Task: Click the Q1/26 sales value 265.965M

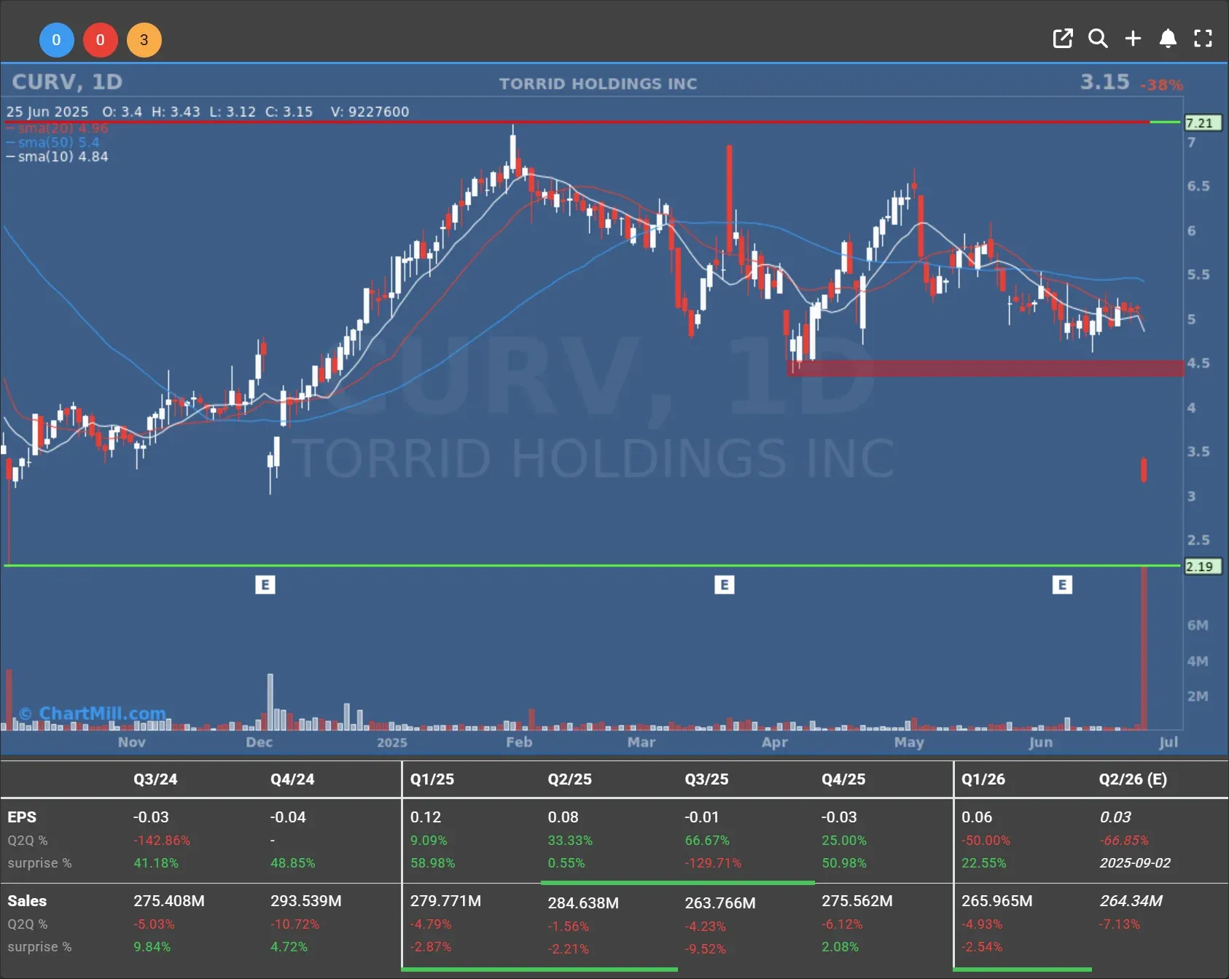Action: [997, 901]
